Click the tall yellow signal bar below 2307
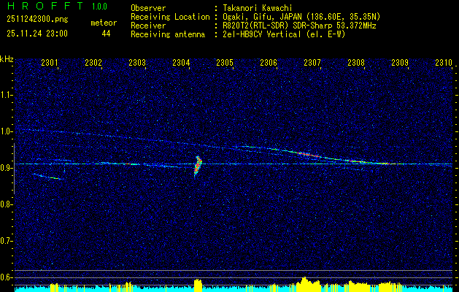 coord(305,285)
